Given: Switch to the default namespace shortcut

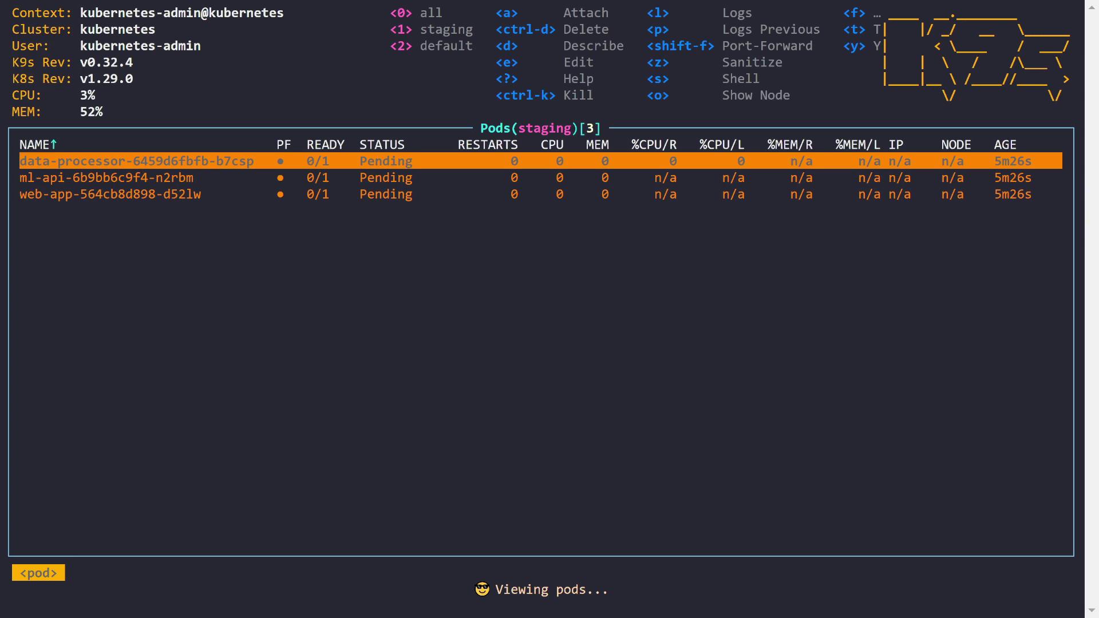Looking at the screenshot, I should 431,46.
